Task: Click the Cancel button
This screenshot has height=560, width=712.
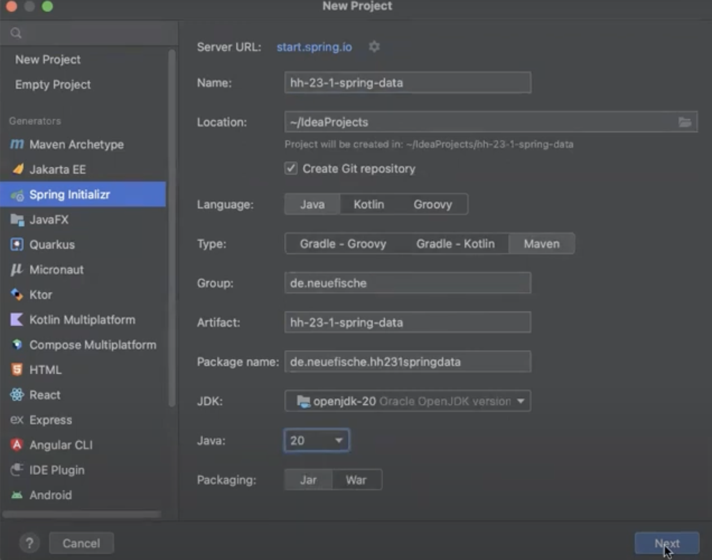Action: coord(81,543)
